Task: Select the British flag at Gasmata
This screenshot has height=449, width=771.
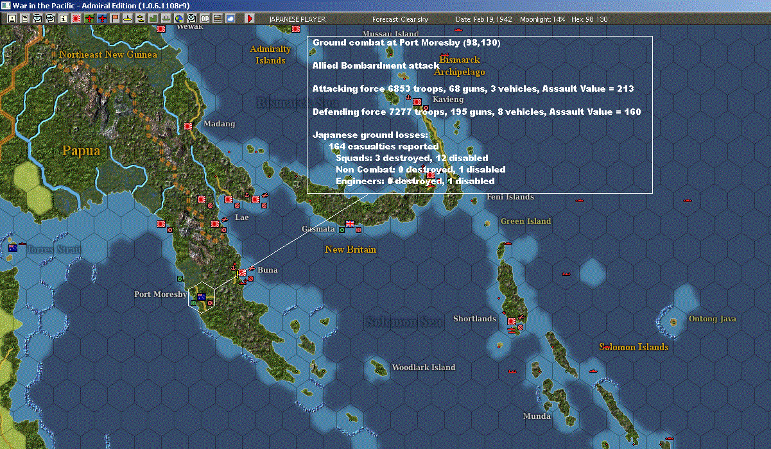Action: 350,224
